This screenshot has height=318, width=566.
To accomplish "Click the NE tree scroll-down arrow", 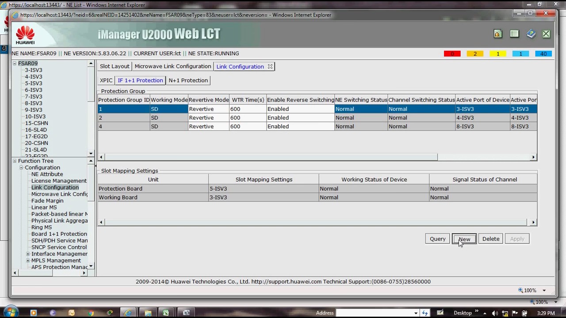I will pos(91,154).
